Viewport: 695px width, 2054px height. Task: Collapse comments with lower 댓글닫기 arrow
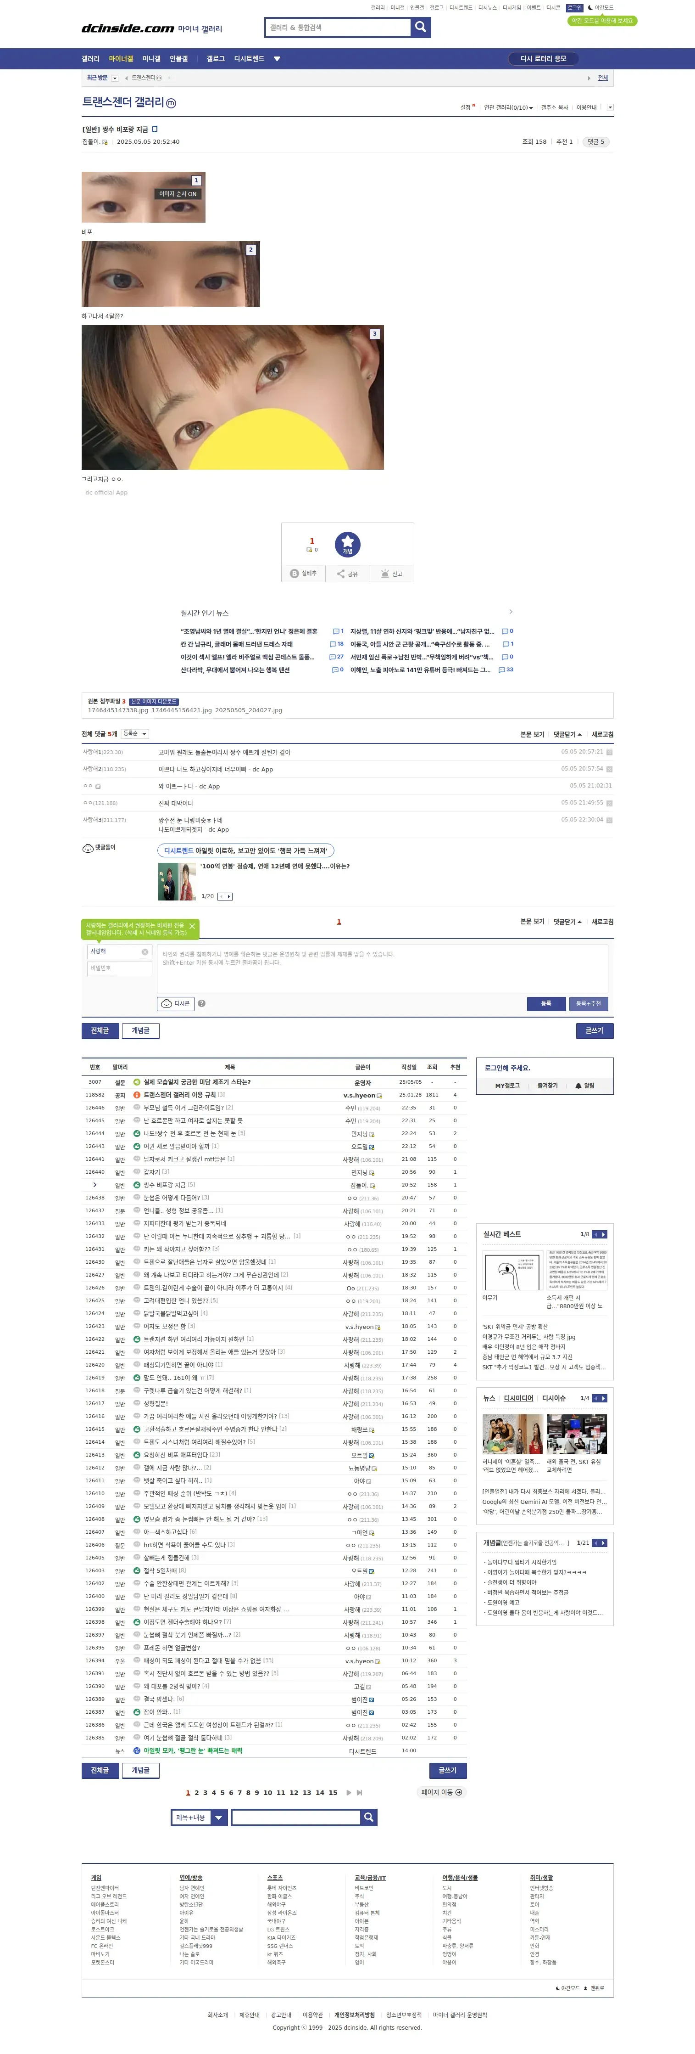point(567,922)
